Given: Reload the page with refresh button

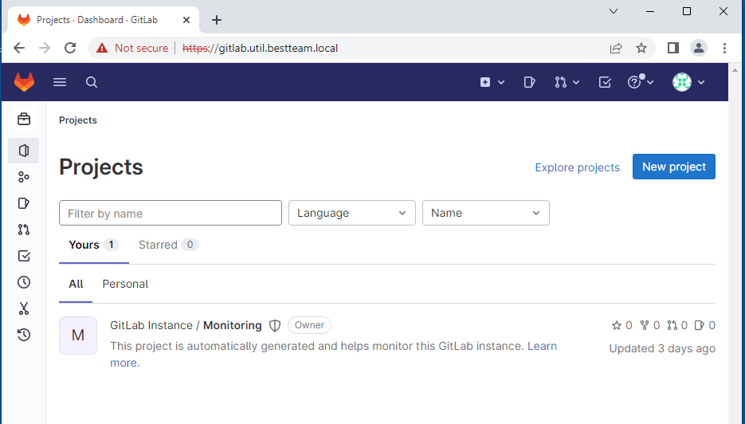Looking at the screenshot, I should pos(70,48).
